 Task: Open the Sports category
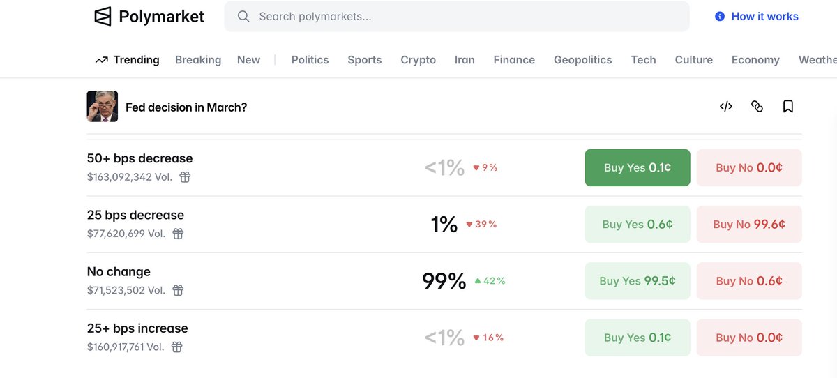click(365, 60)
